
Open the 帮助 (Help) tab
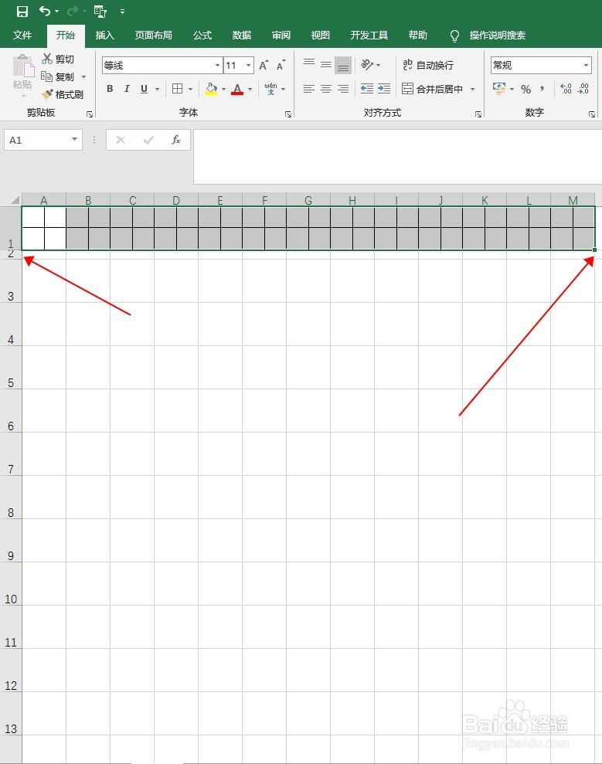tap(418, 35)
